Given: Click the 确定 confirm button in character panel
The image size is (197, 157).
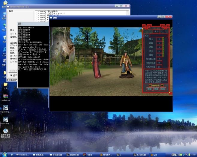Looking at the screenshot, I should (x=149, y=89).
